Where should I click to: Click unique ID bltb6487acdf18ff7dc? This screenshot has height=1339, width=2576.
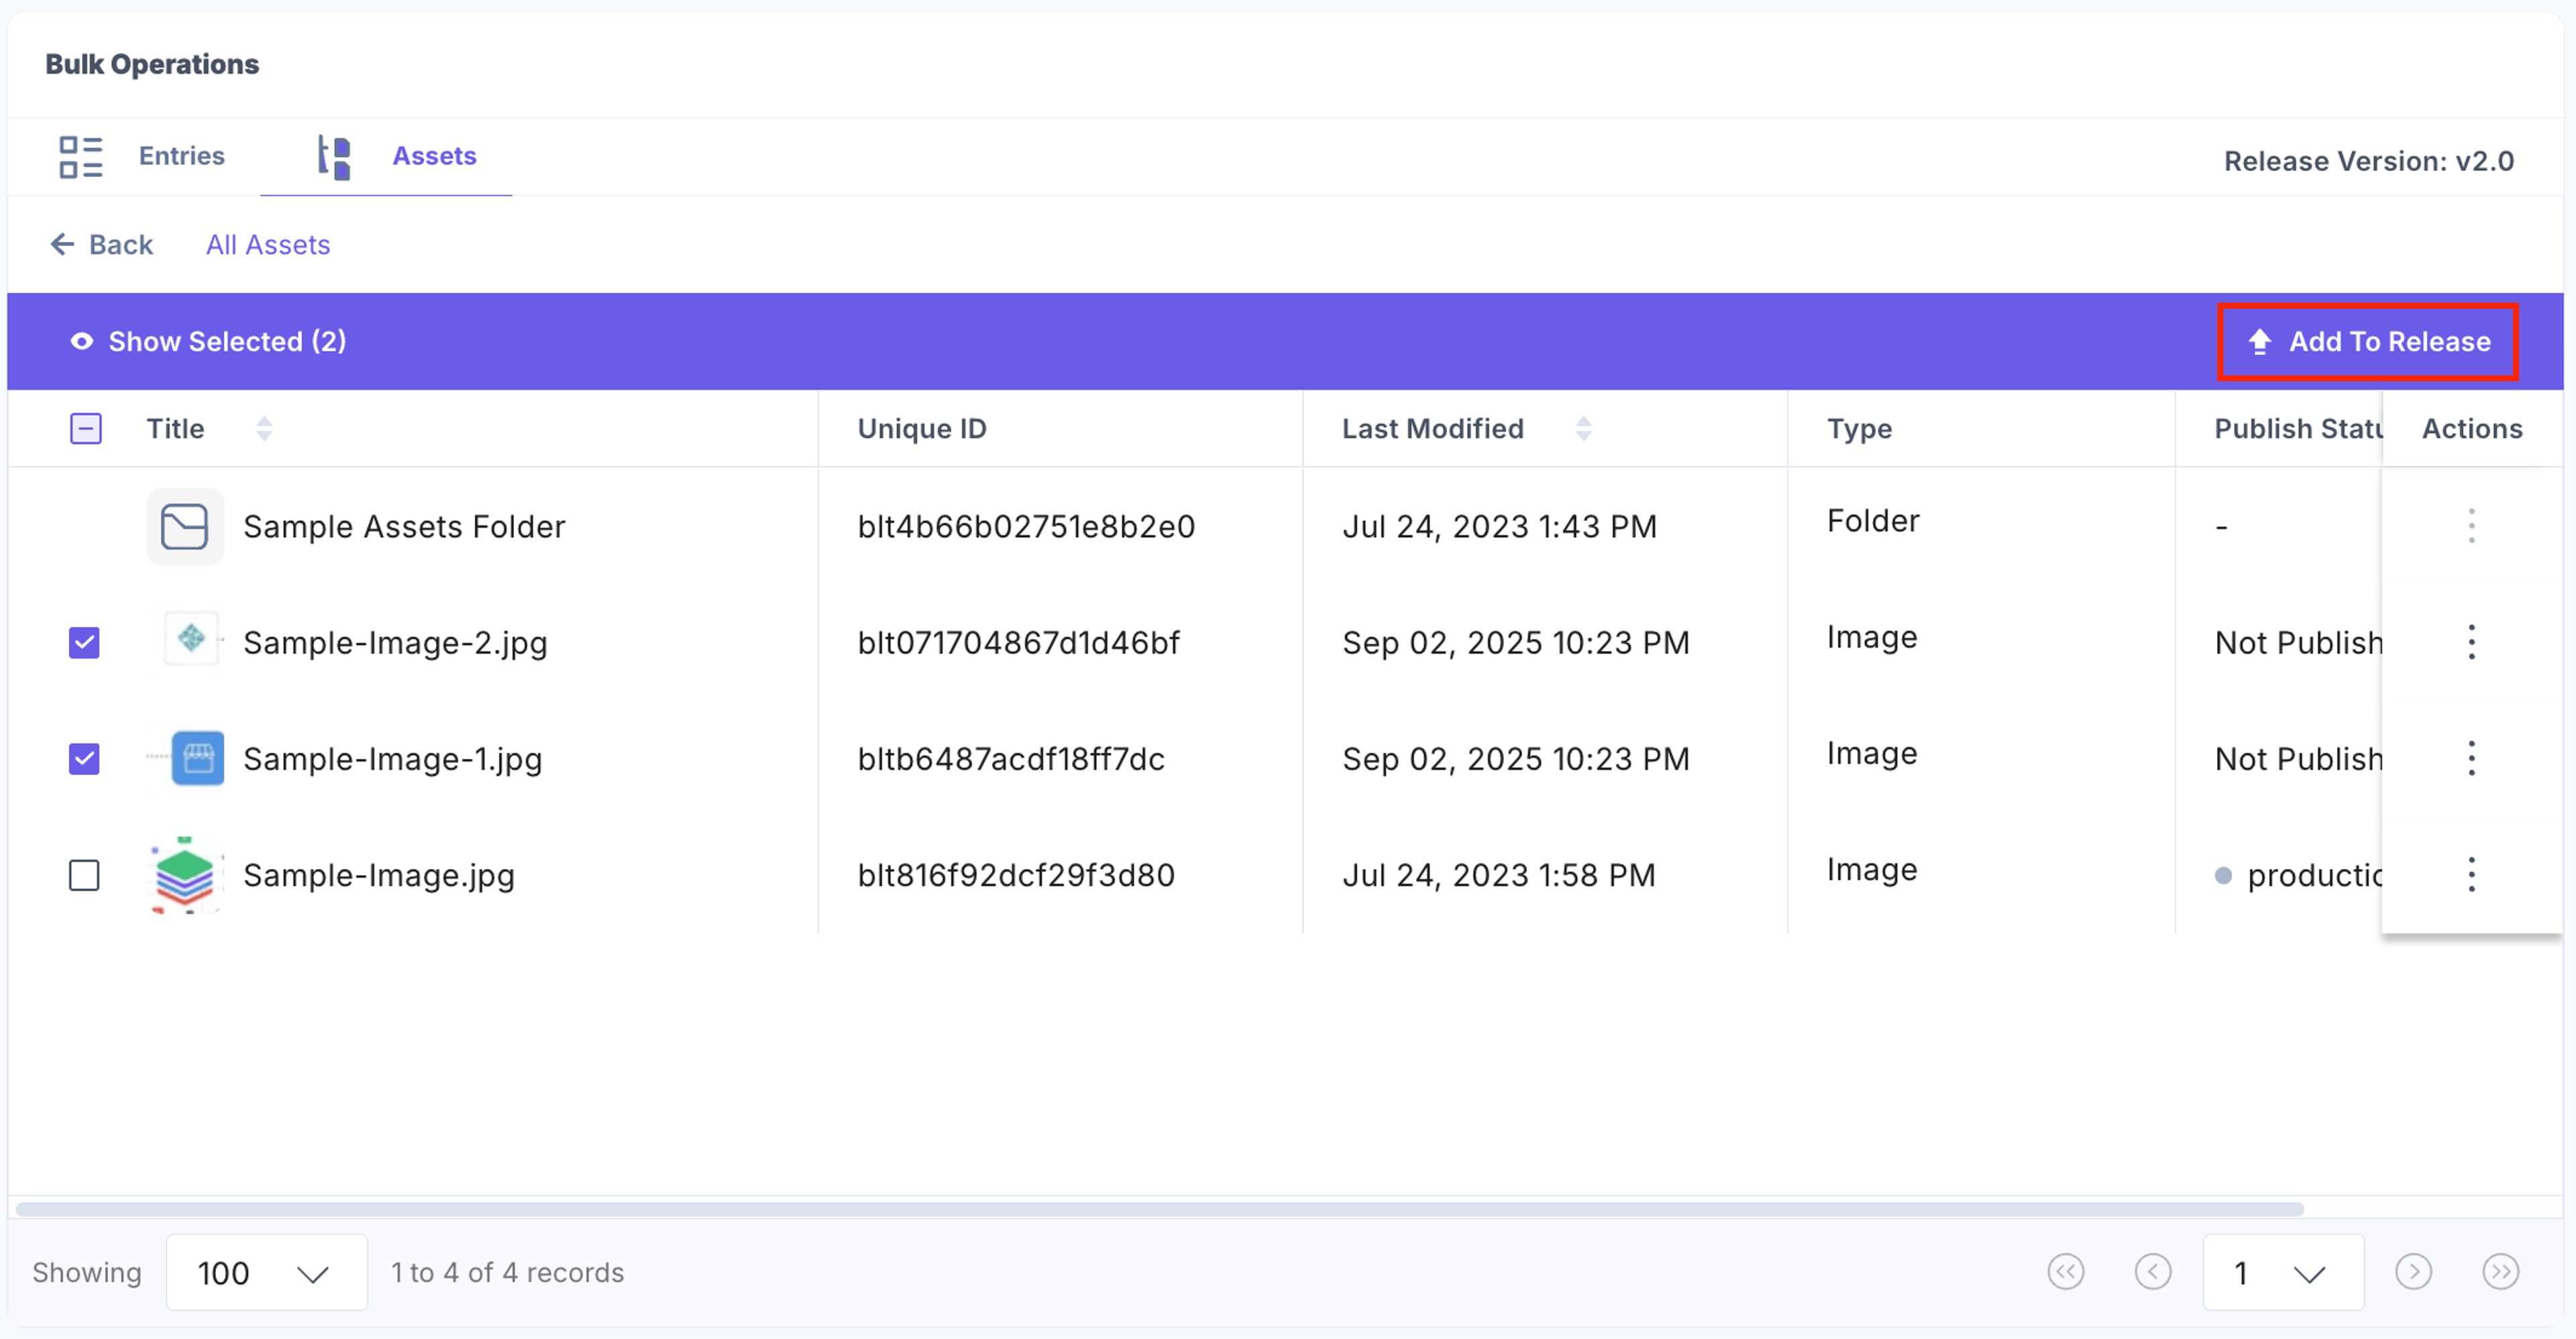1011,758
